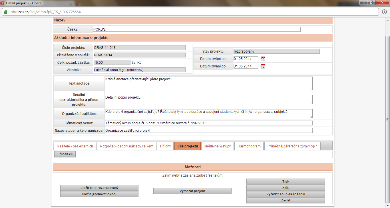This screenshot has width=390, height=208.
Task: Click the Základní informace o projektu heading
Action: pyautogui.click(x=193, y=37)
